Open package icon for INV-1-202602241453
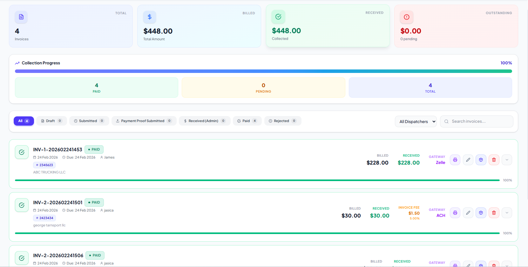The image size is (528, 267). coord(481,160)
